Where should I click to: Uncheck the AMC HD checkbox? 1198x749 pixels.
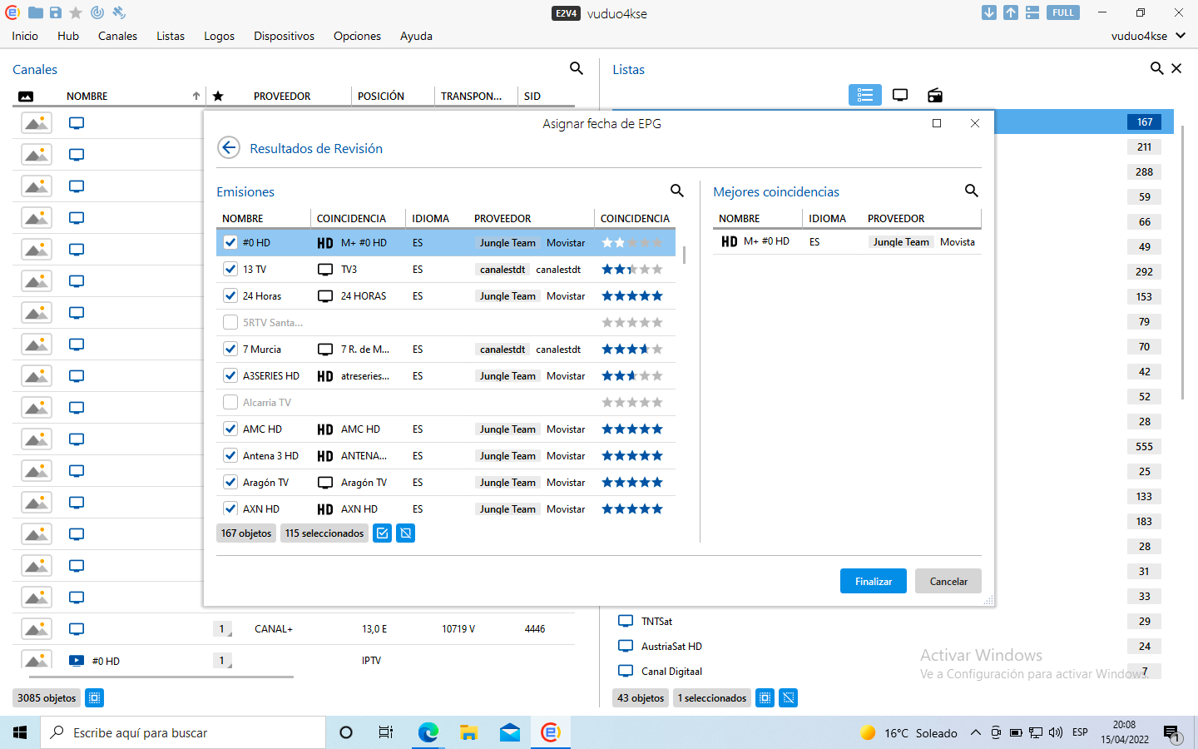230,429
